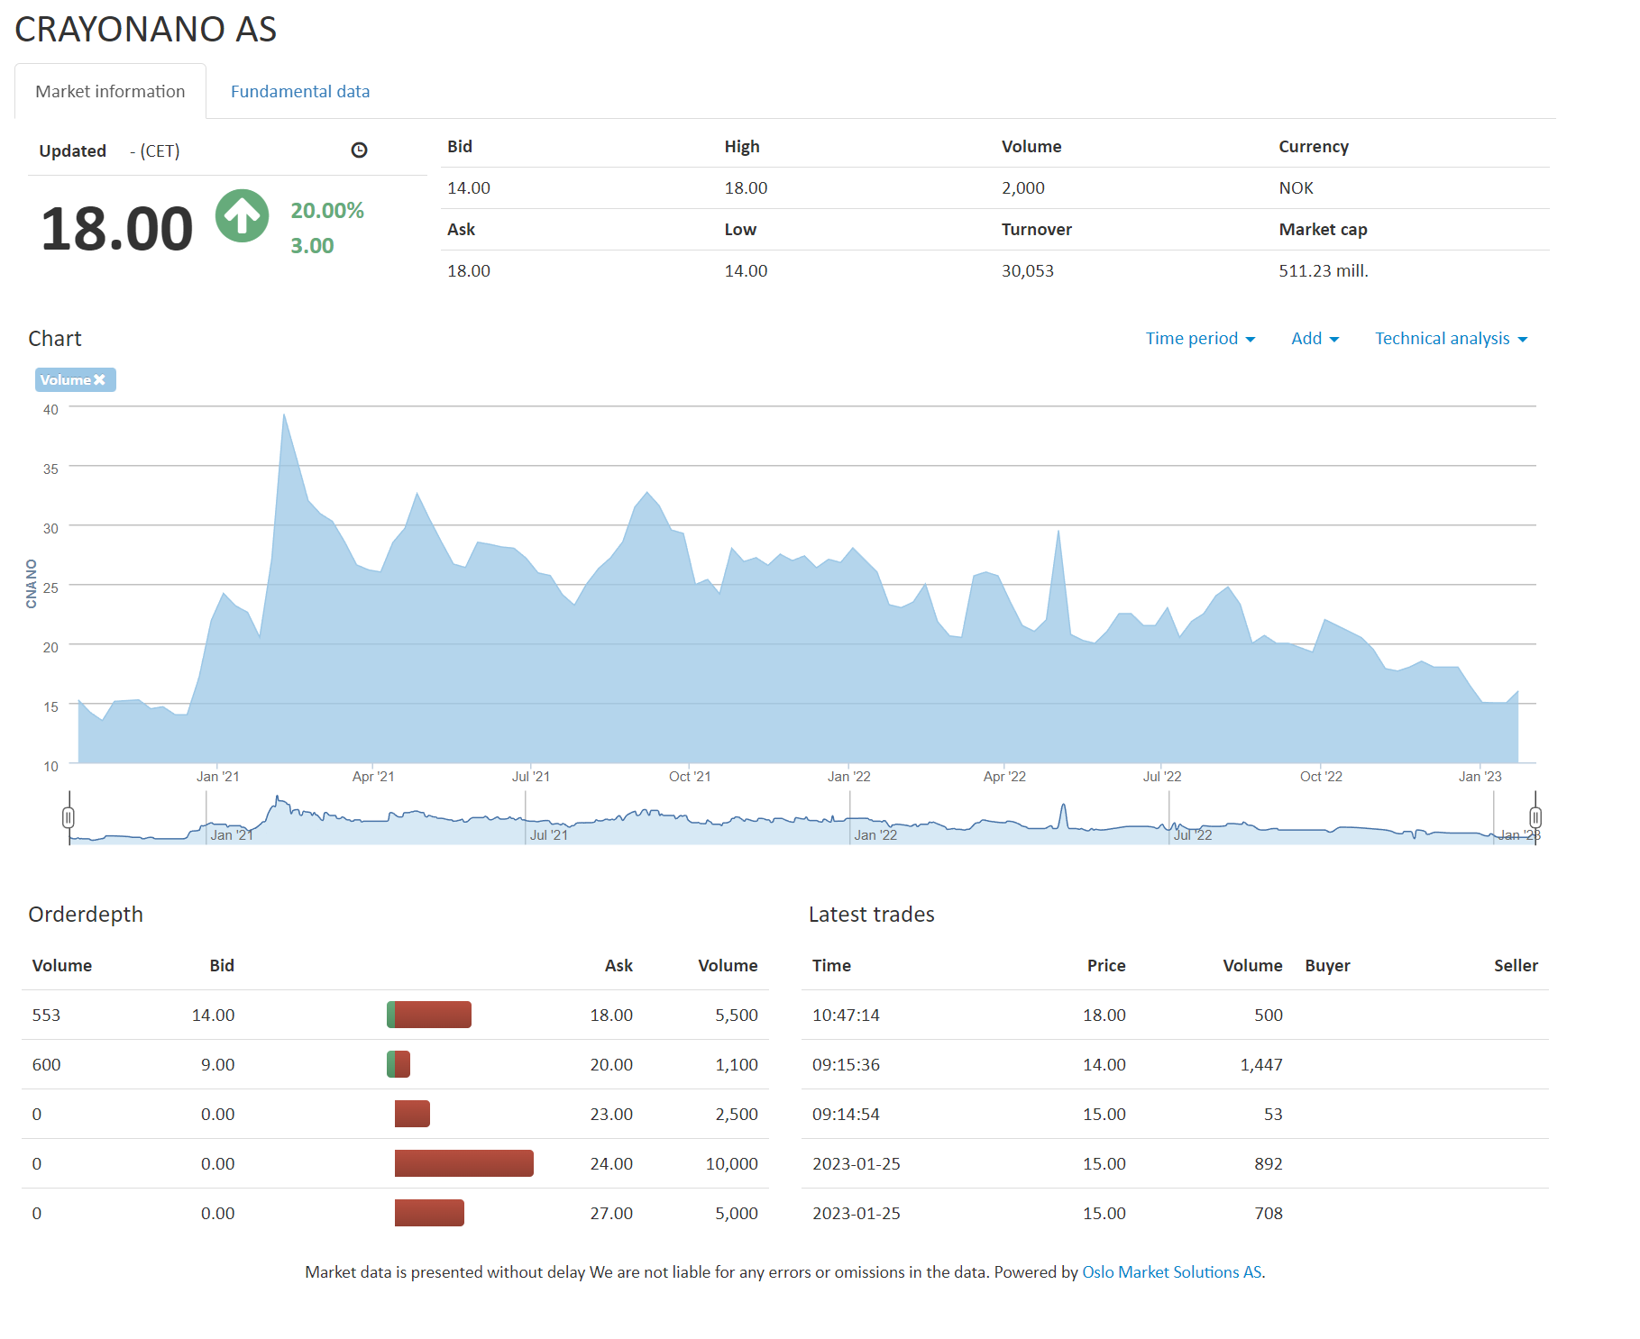
Task: Click the clock icon next to Updated
Action: [x=359, y=150]
